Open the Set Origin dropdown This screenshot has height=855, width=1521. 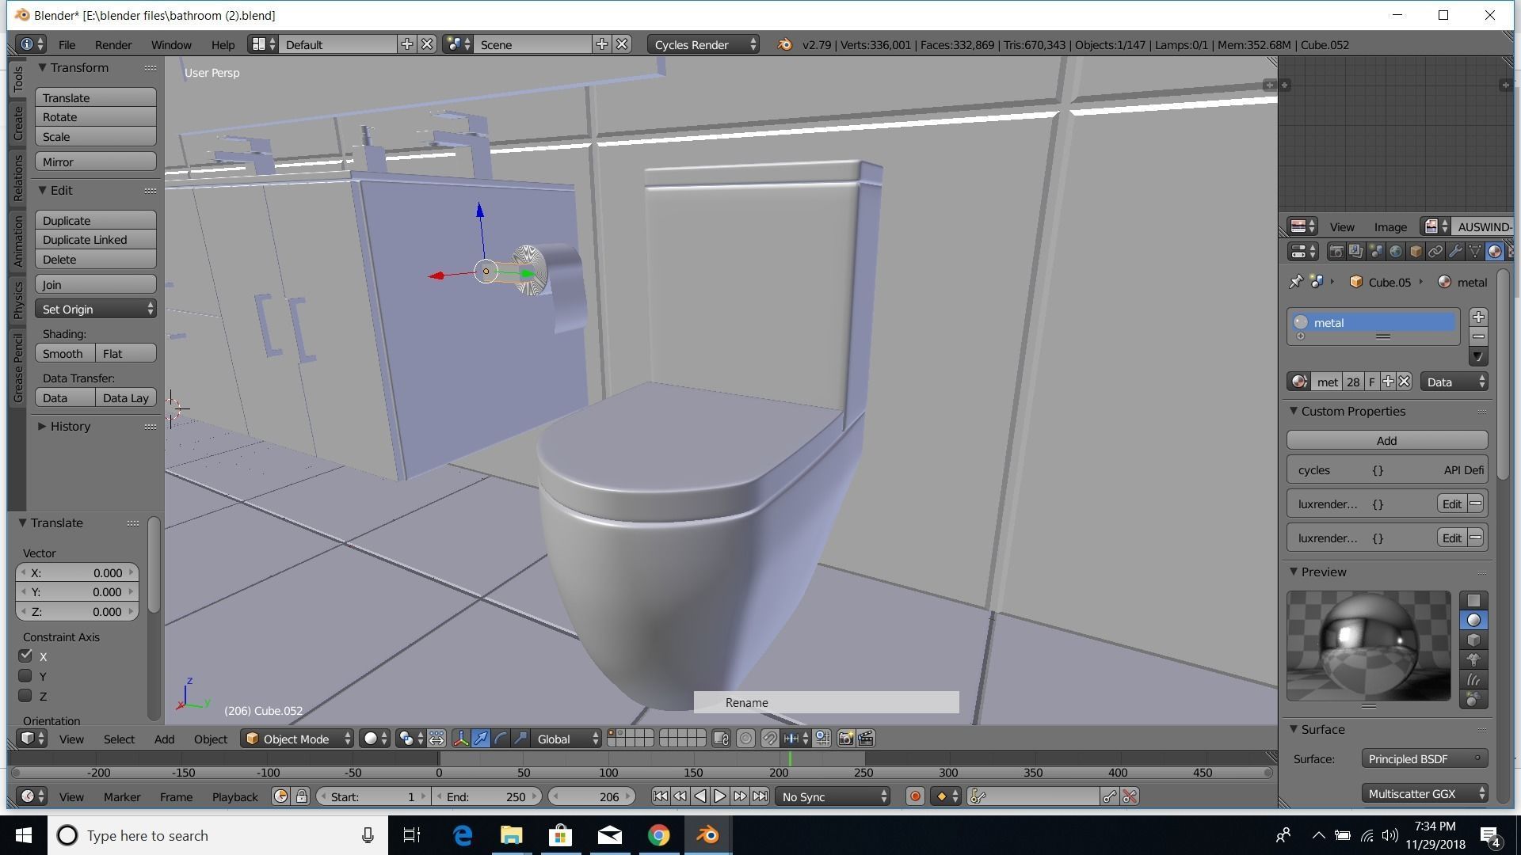tap(95, 309)
